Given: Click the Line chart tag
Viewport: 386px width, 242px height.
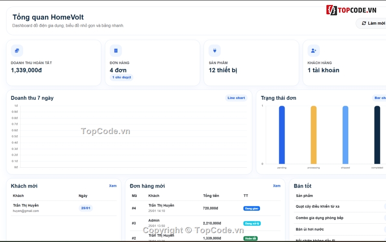Looking at the screenshot, I should pyautogui.click(x=236, y=98).
